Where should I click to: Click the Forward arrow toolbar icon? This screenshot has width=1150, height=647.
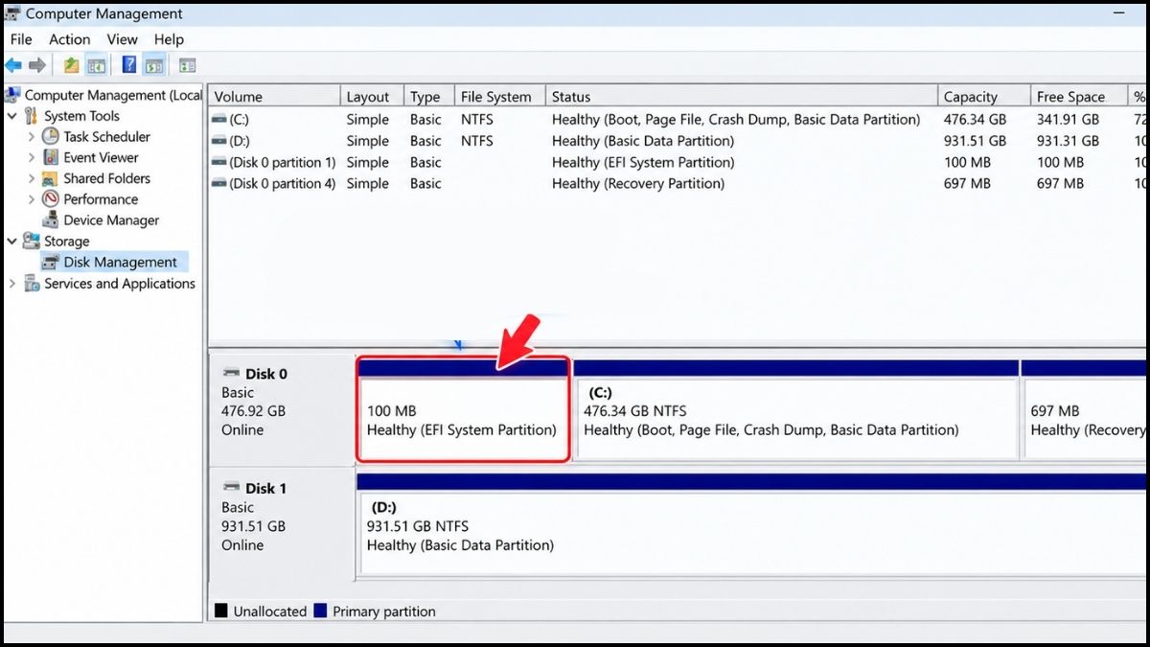pyautogui.click(x=37, y=65)
